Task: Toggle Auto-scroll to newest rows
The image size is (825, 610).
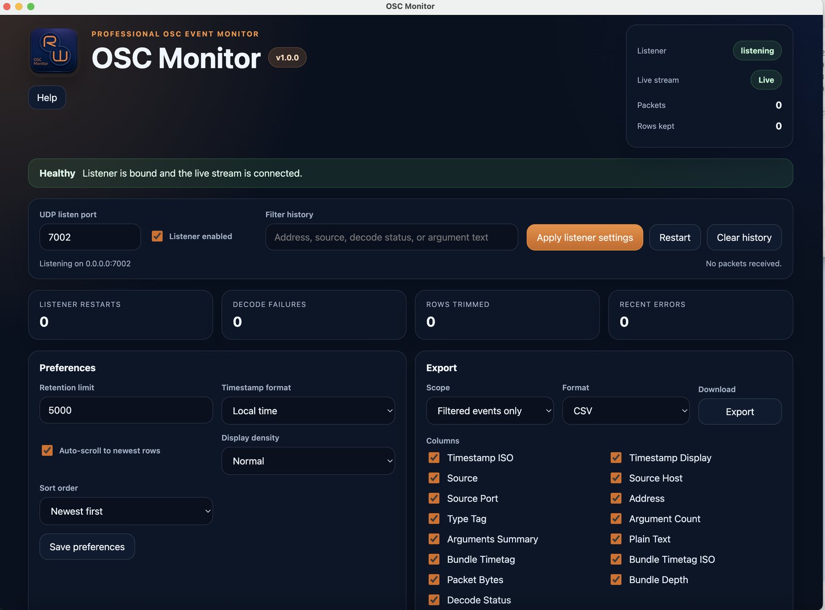Action: (47, 451)
